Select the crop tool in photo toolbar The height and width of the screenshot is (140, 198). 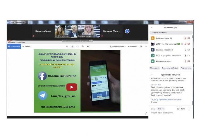[x=88, y=46]
